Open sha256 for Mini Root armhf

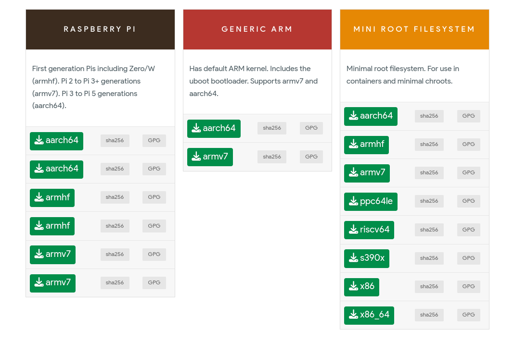point(429,144)
